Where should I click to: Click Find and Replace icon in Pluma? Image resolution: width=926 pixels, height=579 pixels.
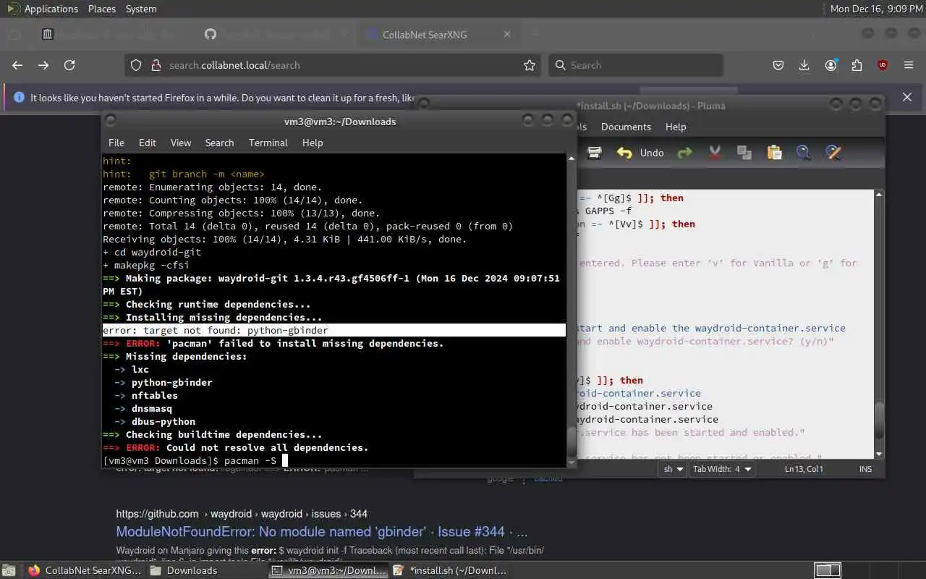click(833, 153)
